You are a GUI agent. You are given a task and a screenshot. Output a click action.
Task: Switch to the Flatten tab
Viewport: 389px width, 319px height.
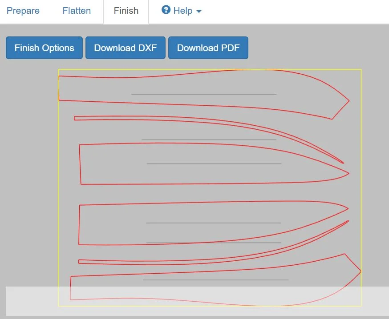click(x=76, y=11)
